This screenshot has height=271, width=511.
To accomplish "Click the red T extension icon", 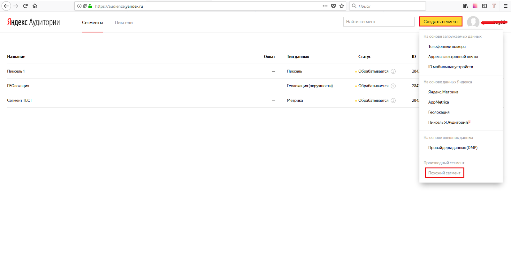I will [x=494, y=6].
